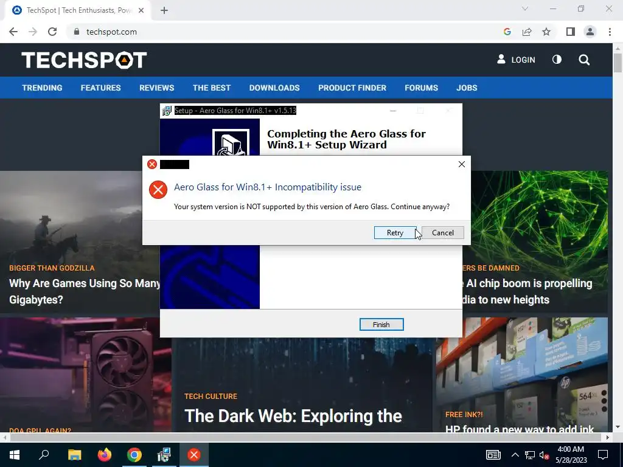Image resolution: width=623 pixels, height=467 pixels.
Task: Open the FEATURES menu
Action: (x=100, y=88)
